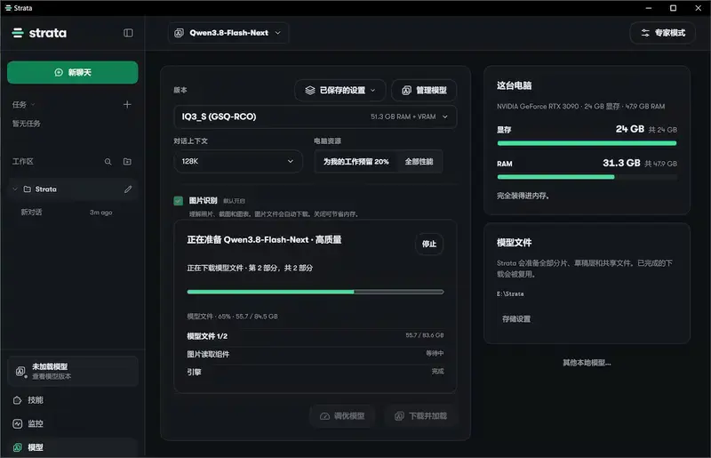
Task: Click the 显存 usage bar
Action: (x=587, y=143)
